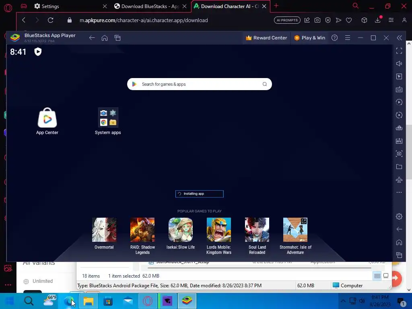Click the Search for games & apps field

(200, 84)
